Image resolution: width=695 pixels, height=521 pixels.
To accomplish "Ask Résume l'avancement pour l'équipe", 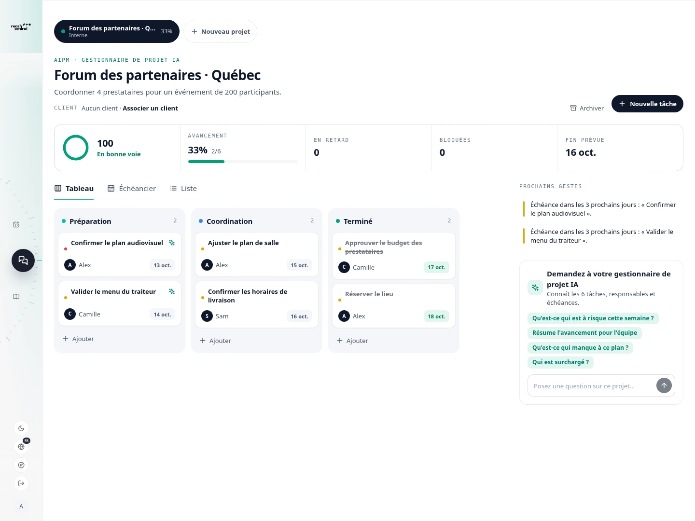I will [x=584, y=333].
